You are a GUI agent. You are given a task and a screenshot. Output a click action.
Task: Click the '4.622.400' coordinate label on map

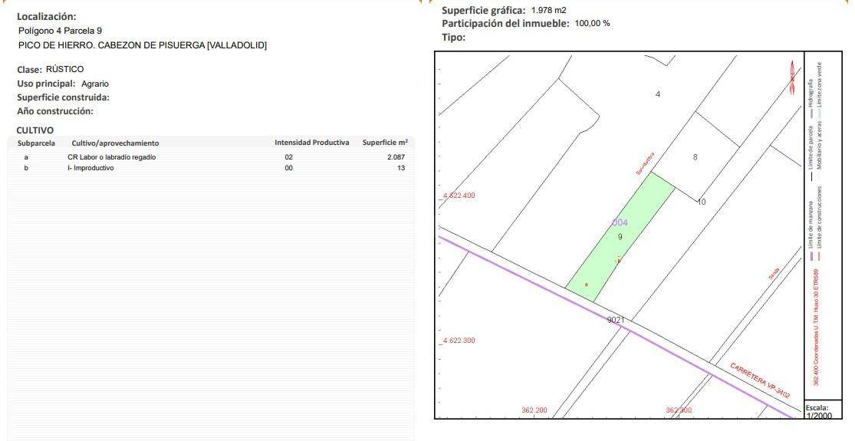pos(459,195)
